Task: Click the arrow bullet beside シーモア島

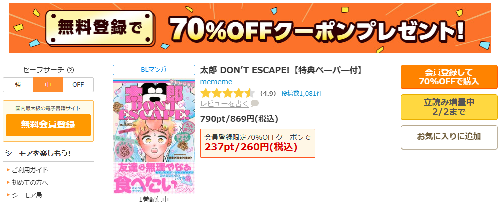Action: (x=9, y=195)
